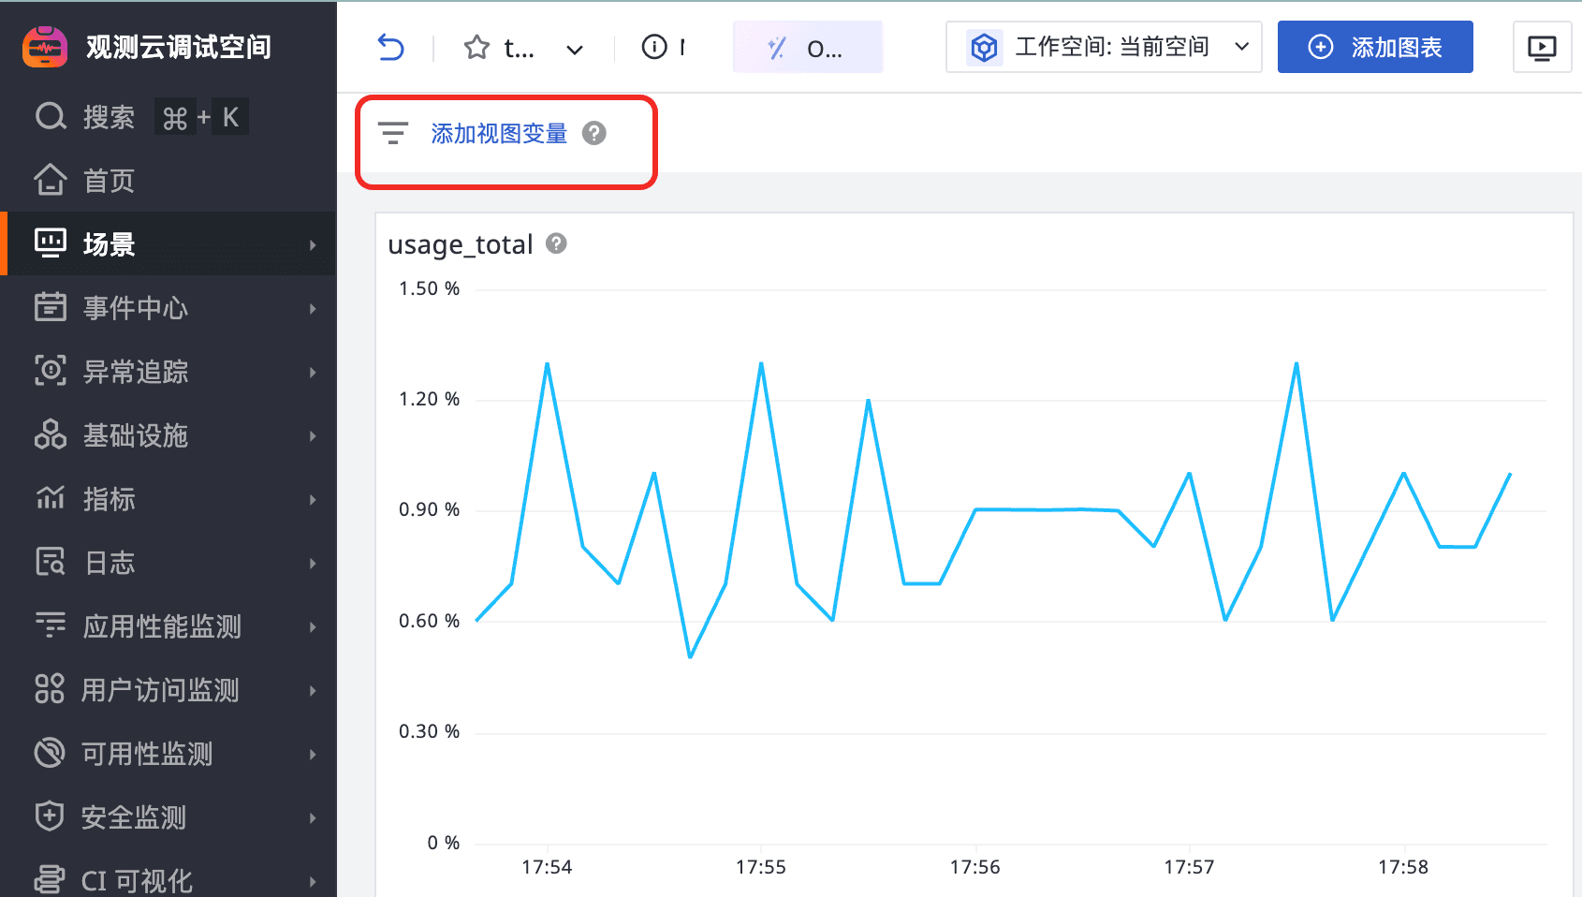The height and width of the screenshot is (897, 1582).
Task: Click the magic wand icon button
Action: [777, 48]
